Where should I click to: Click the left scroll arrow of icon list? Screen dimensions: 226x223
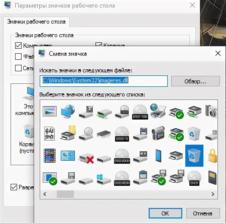point(45,194)
